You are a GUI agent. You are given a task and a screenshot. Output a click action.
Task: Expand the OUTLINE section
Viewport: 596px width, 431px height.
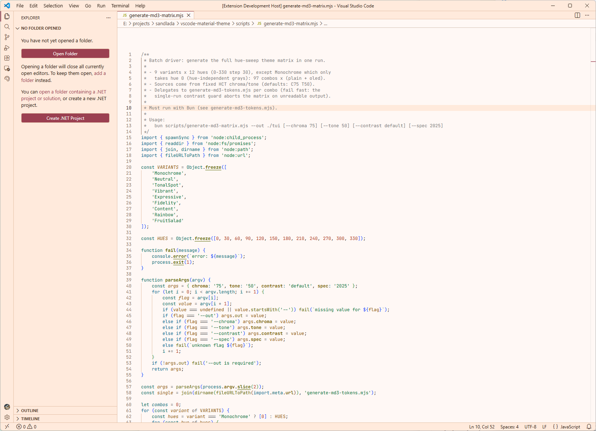tap(30, 411)
